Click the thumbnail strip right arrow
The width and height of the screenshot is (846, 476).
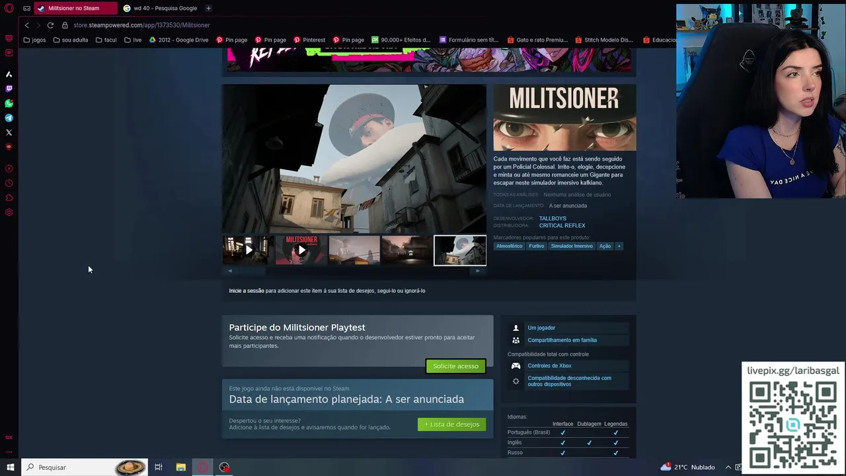[478, 271]
